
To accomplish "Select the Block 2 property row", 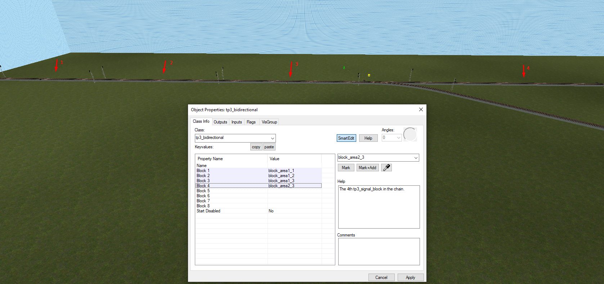I will tap(258, 176).
